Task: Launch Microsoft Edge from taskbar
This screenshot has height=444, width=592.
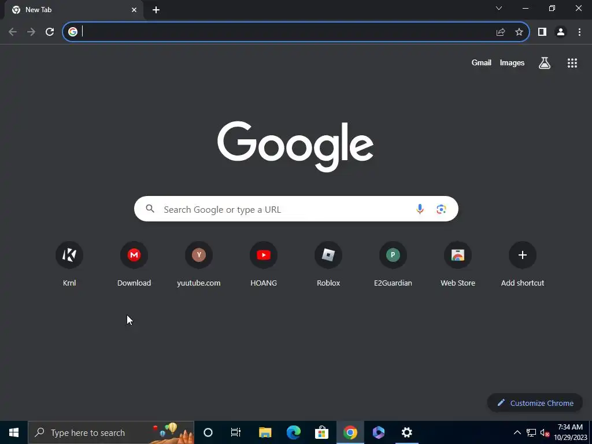Action: coord(293,432)
